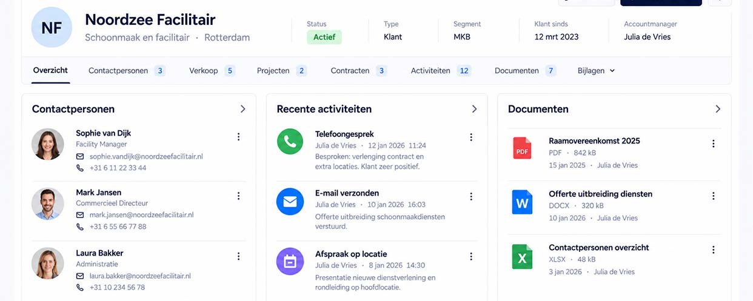Click the phone icon next to +31 10 234 56 78
This screenshot has height=301, width=753.
coord(80,288)
